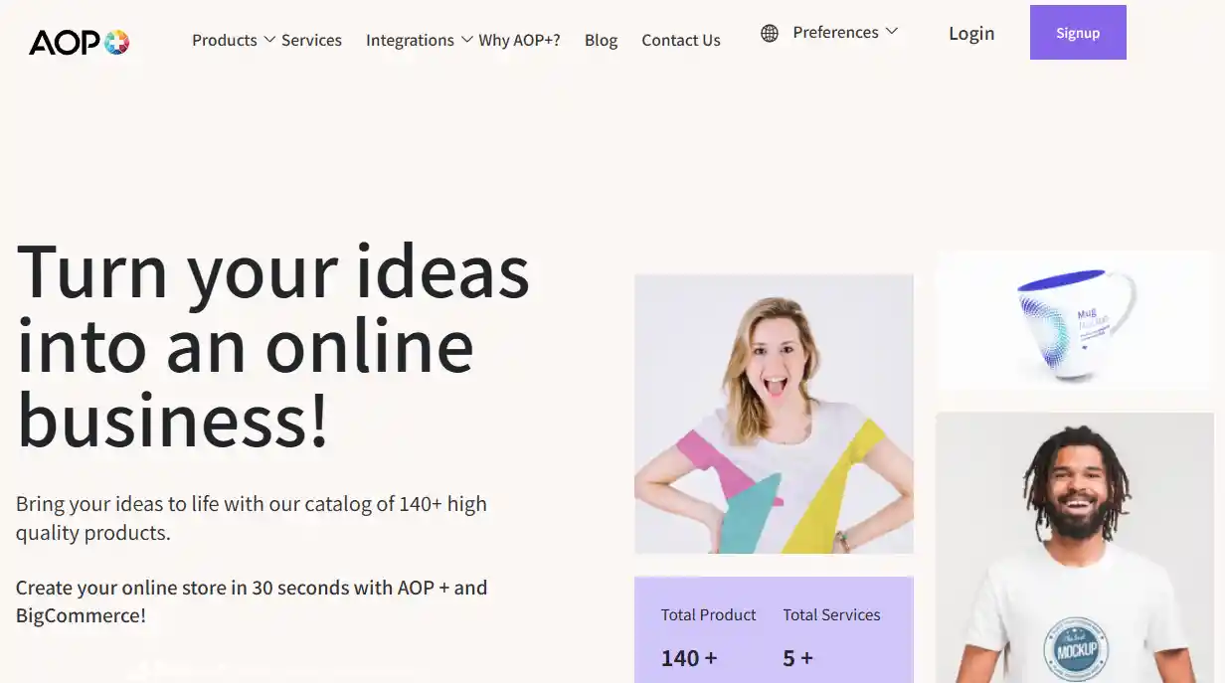The width and height of the screenshot is (1225, 683).
Task: Expand the Products dropdown menu
Action: 224,40
